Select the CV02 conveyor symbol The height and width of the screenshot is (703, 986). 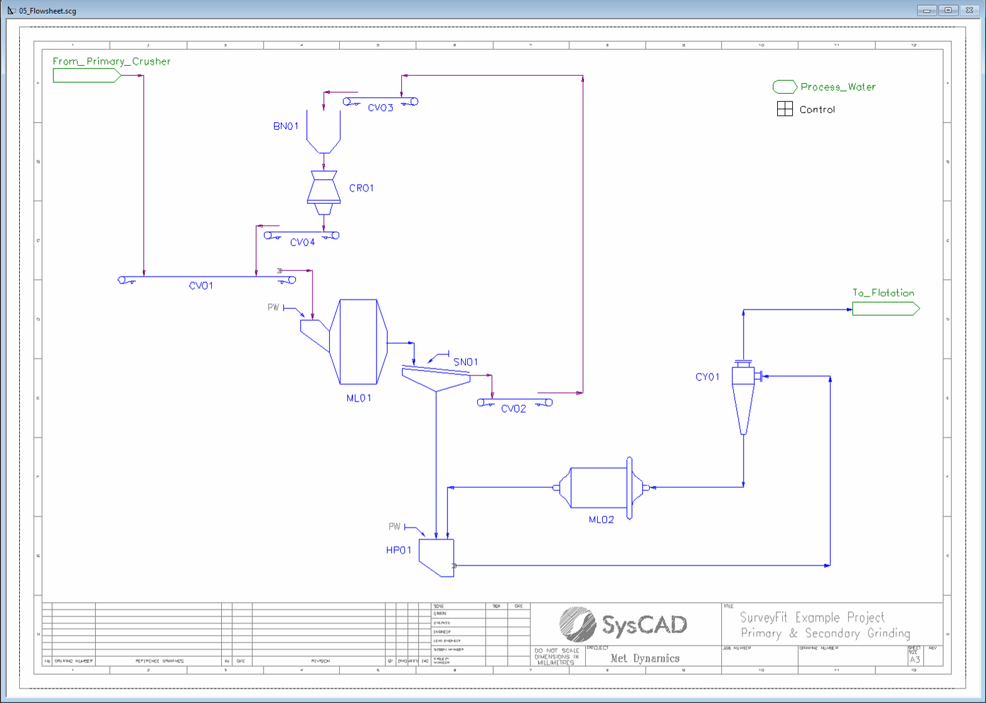tap(514, 402)
